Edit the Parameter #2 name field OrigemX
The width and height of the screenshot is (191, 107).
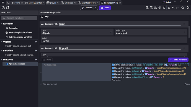pyautogui.click(x=120, y=48)
